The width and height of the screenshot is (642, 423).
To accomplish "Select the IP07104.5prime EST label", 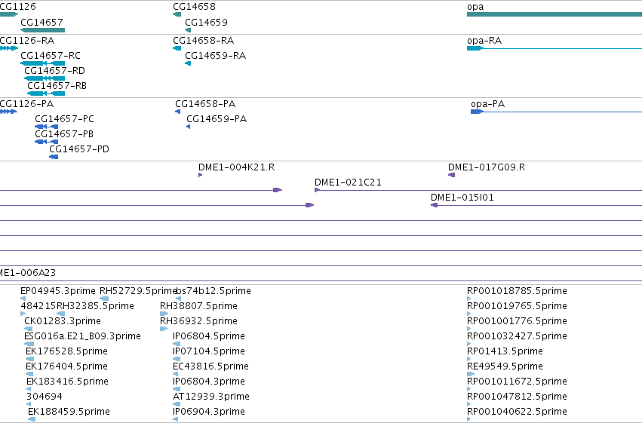I will click(x=209, y=351).
